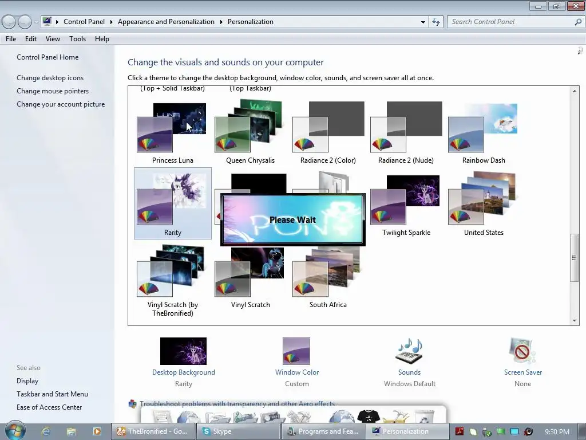Open the Desktop Background icon
586x440 pixels.
click(183, 351)
